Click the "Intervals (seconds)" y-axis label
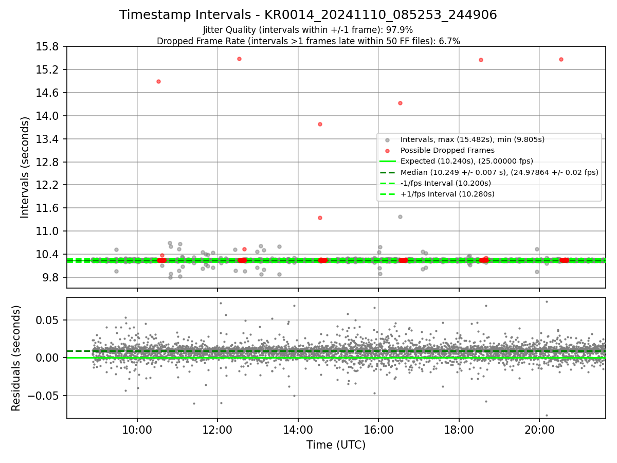Image resolution: width=617 pixels, height=463 pixels. (x=26, y=167)
